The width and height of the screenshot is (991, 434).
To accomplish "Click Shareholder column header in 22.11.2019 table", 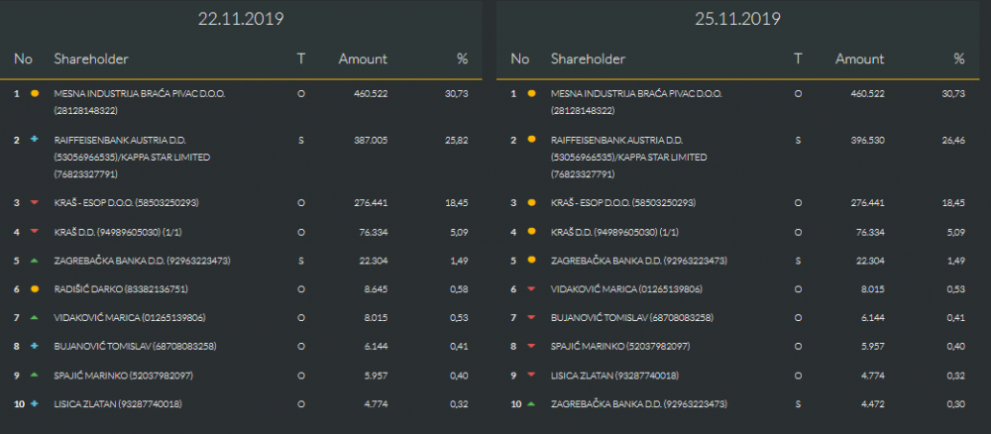I will pyautogui.click(x=91, y=58).
